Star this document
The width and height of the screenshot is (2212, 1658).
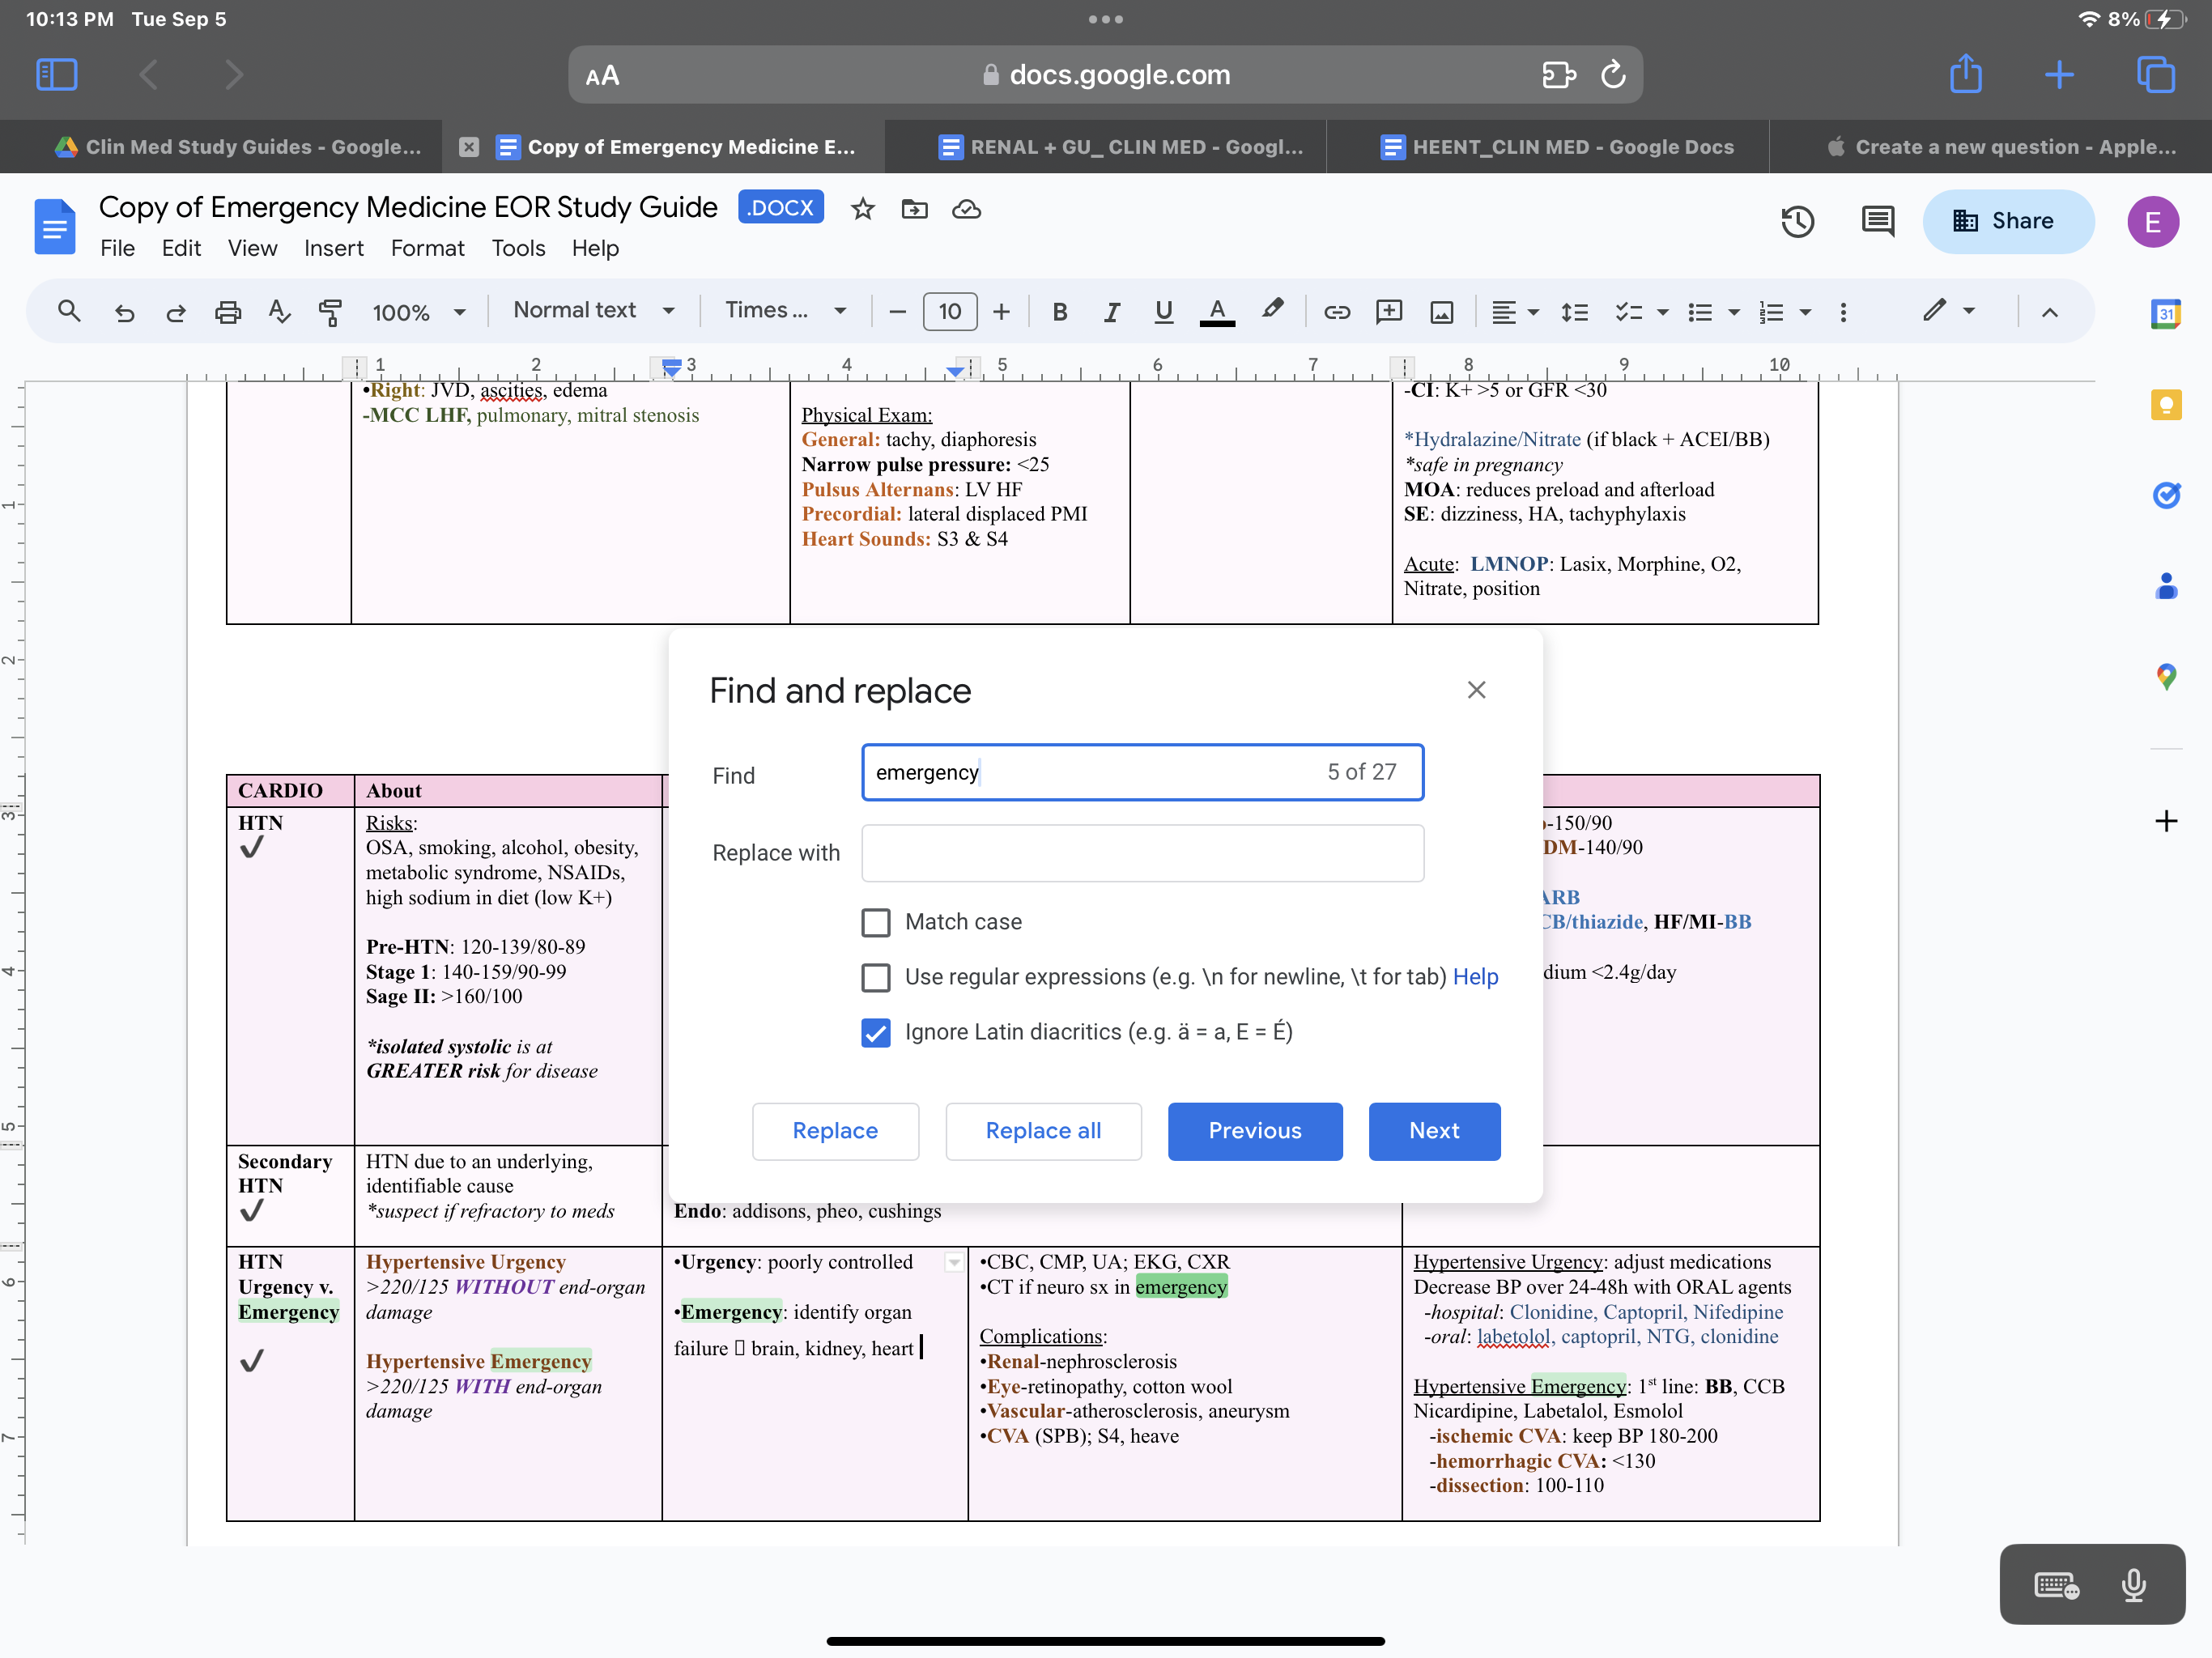[862, 209]
